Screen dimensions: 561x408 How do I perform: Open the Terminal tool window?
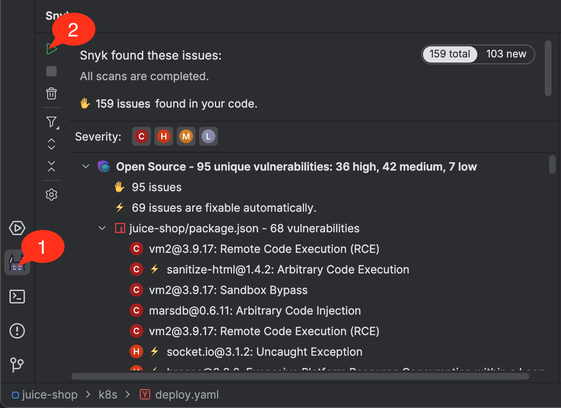[17, 296]
